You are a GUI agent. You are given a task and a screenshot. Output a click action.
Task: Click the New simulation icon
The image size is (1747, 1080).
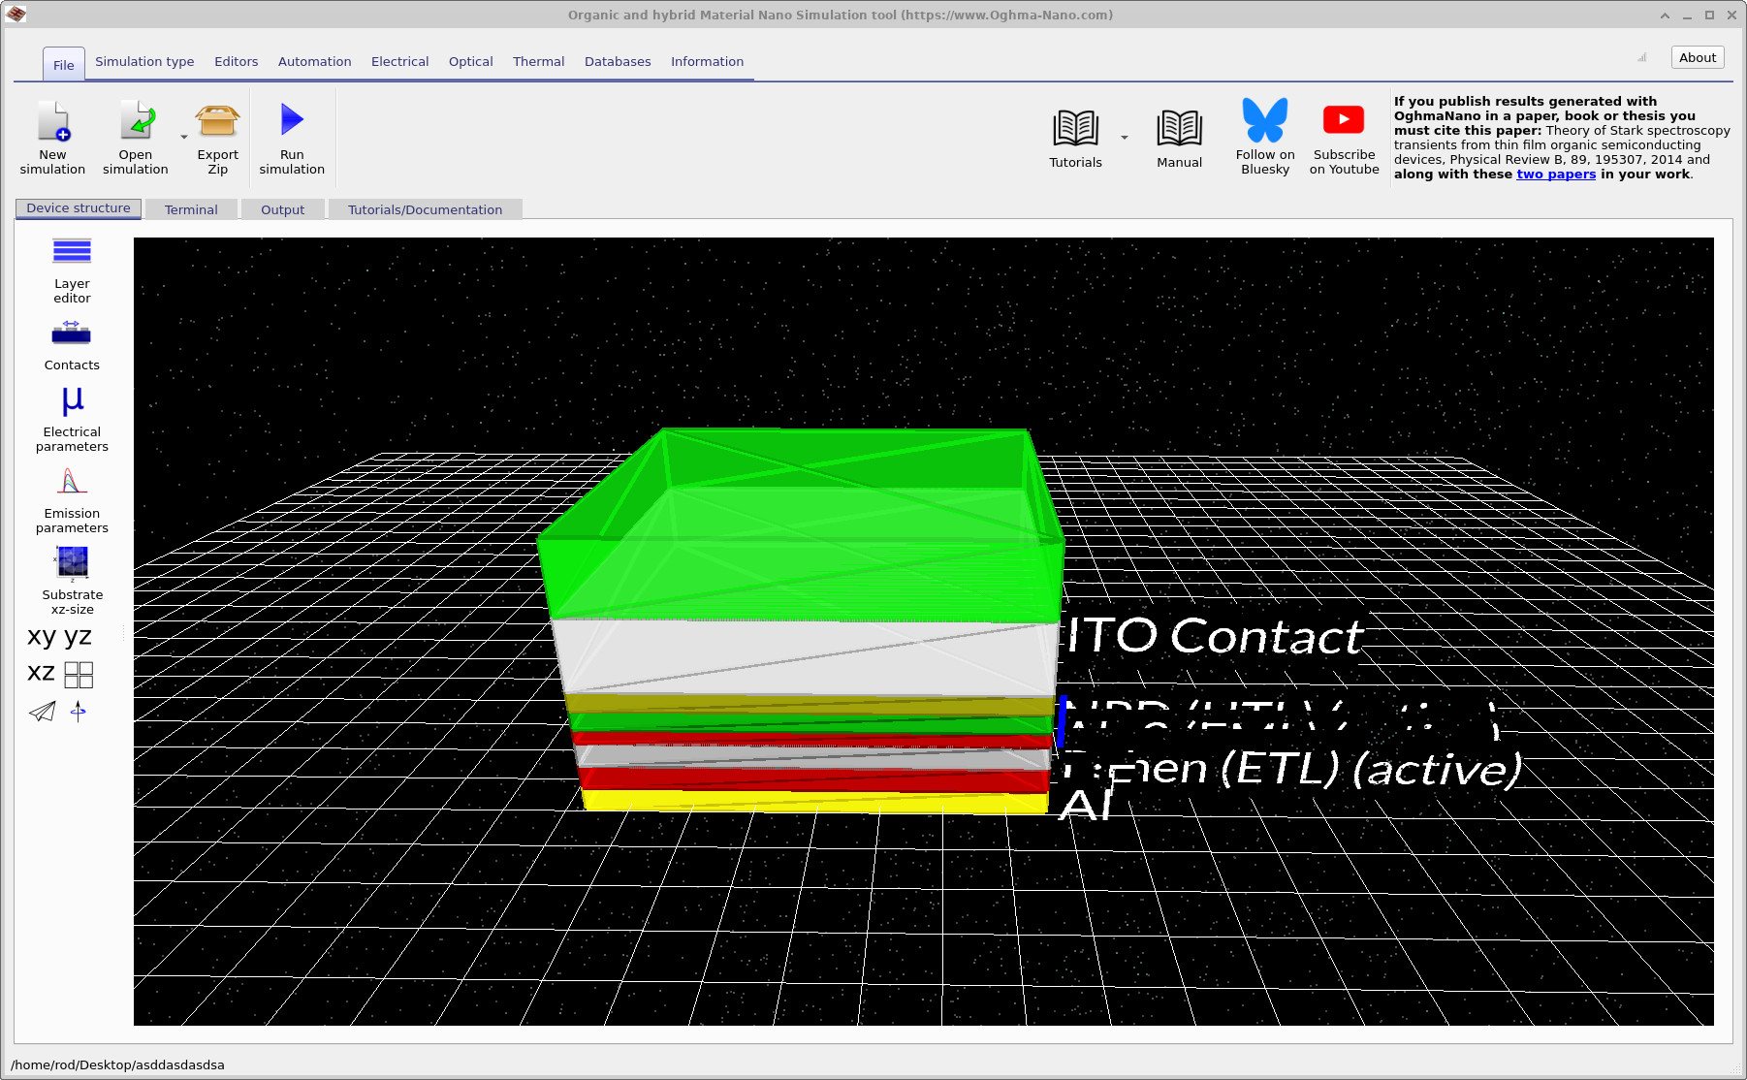[x=53, y=122]
